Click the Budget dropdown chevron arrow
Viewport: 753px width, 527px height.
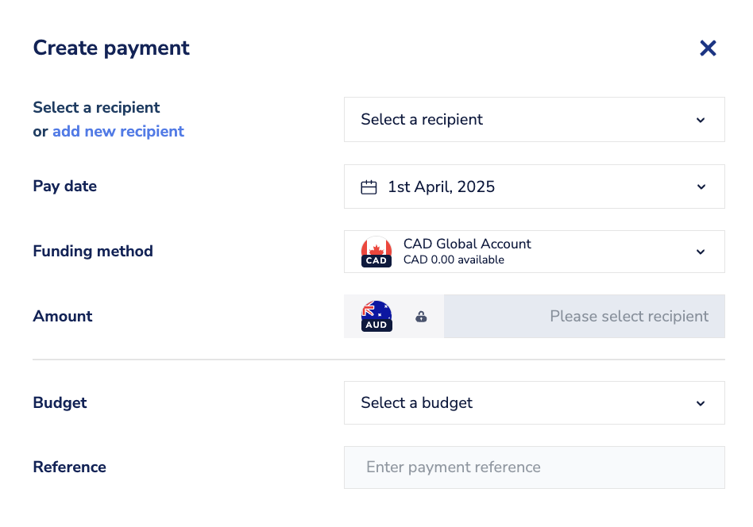point(701,403)
